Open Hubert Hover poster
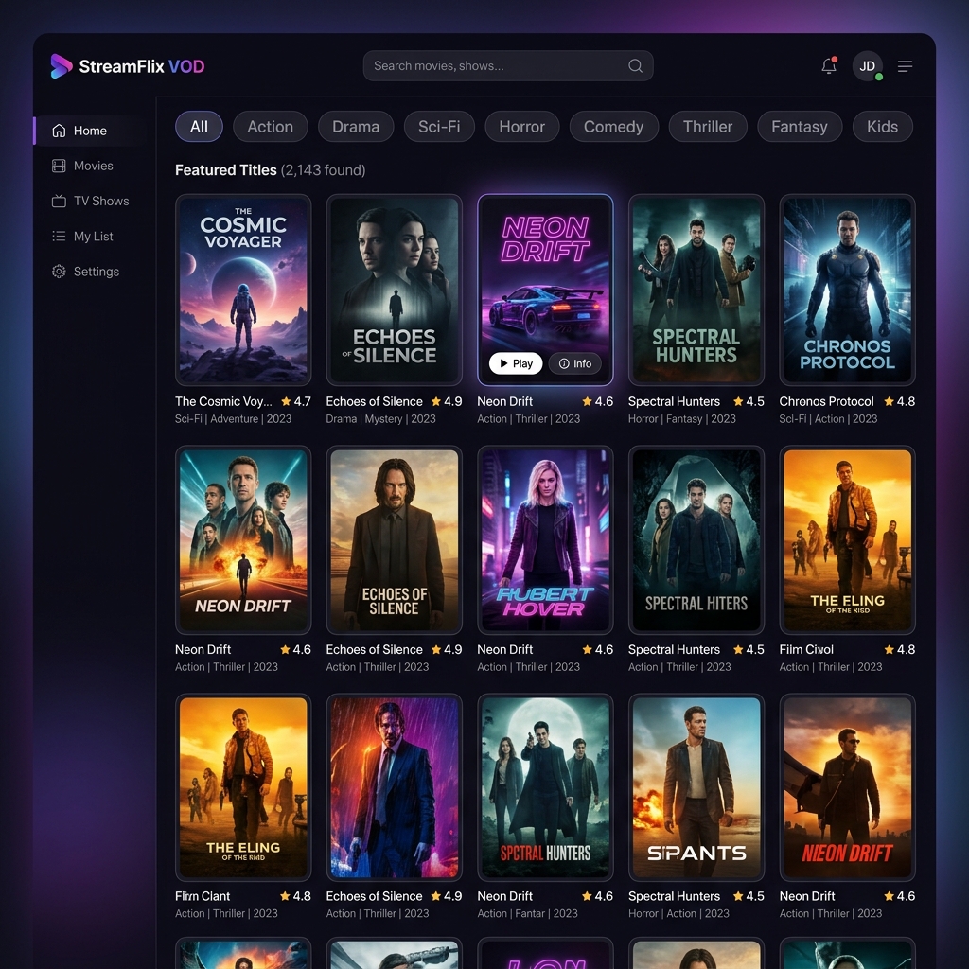 click(545, 540)
